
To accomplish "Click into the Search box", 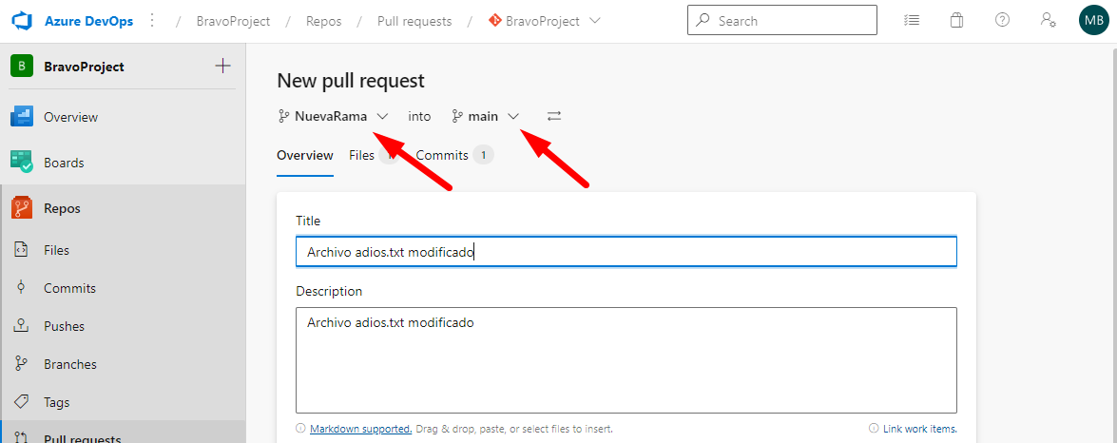I will (791, 20).
